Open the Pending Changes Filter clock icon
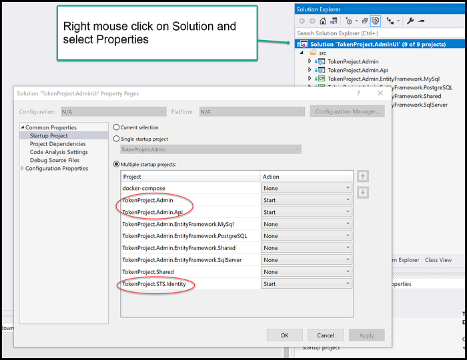 tap(349, 21)
